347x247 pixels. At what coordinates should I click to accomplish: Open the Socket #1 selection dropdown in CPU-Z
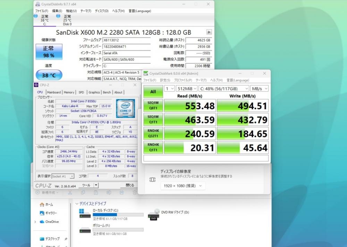point(63,176)
